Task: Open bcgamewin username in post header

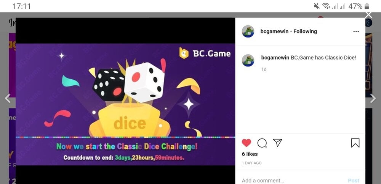Action: (275, 31)
